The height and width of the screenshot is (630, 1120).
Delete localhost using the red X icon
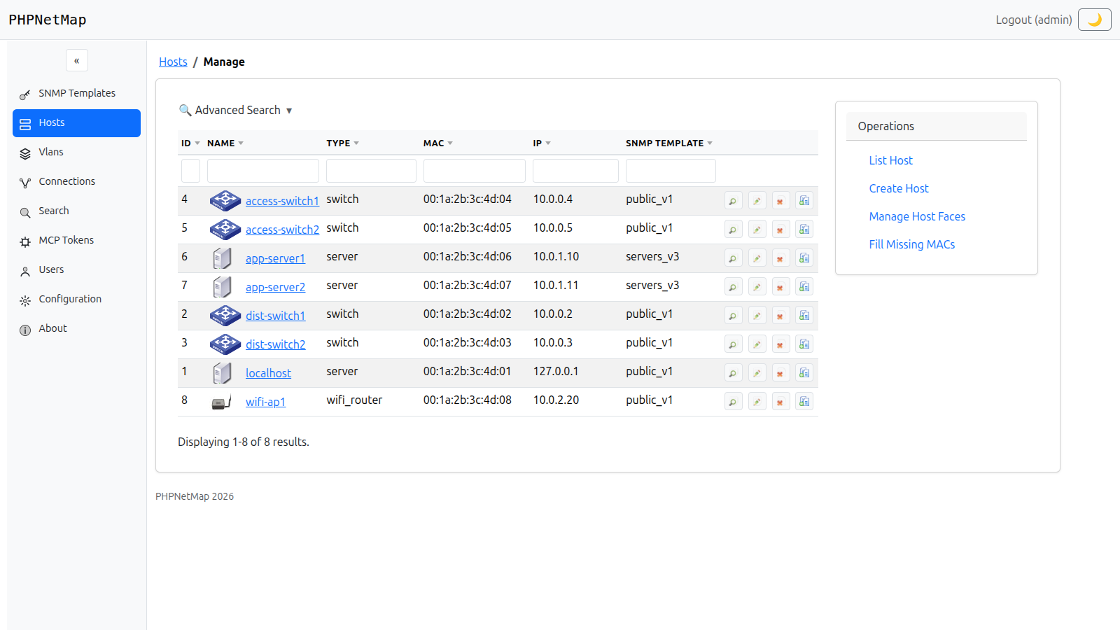point(780,373)
